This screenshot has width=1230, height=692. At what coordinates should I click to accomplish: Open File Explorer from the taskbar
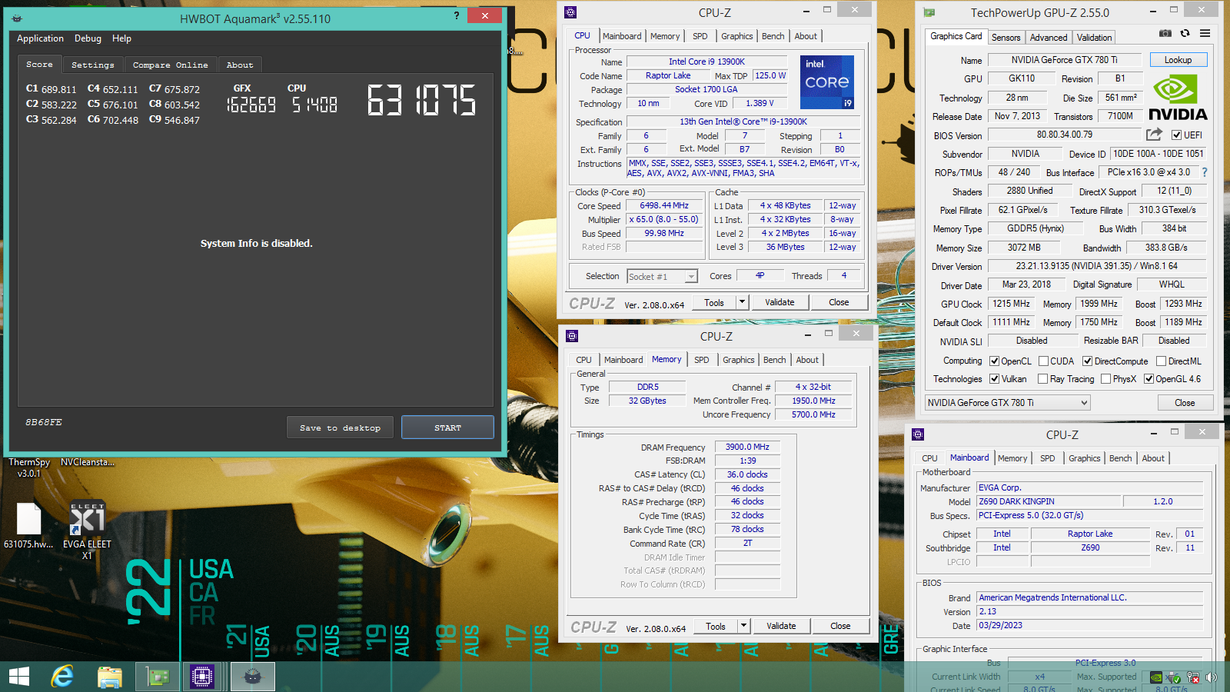110,677
